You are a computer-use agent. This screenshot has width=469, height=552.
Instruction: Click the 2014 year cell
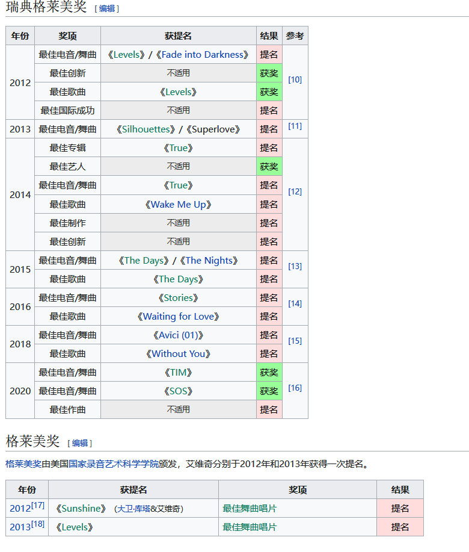[x=20, y=194]
